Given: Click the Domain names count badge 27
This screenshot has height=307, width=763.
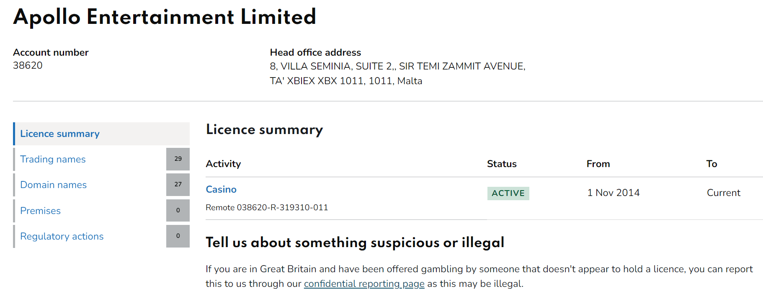Looking at the screenshot, I should pos(178,185).
